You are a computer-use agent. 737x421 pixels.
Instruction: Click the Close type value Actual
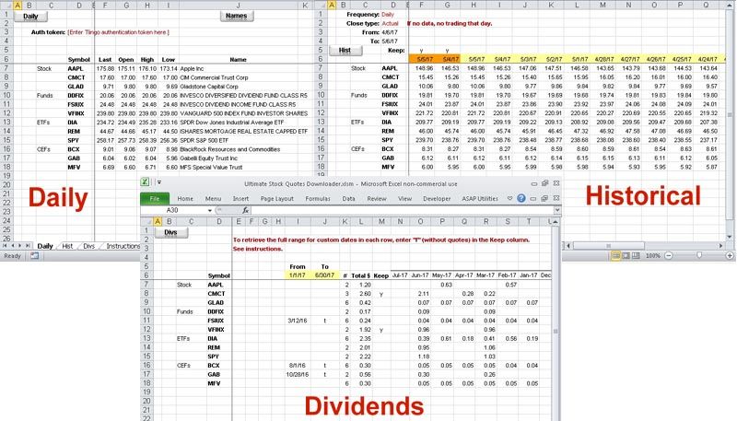coord(390,24)
